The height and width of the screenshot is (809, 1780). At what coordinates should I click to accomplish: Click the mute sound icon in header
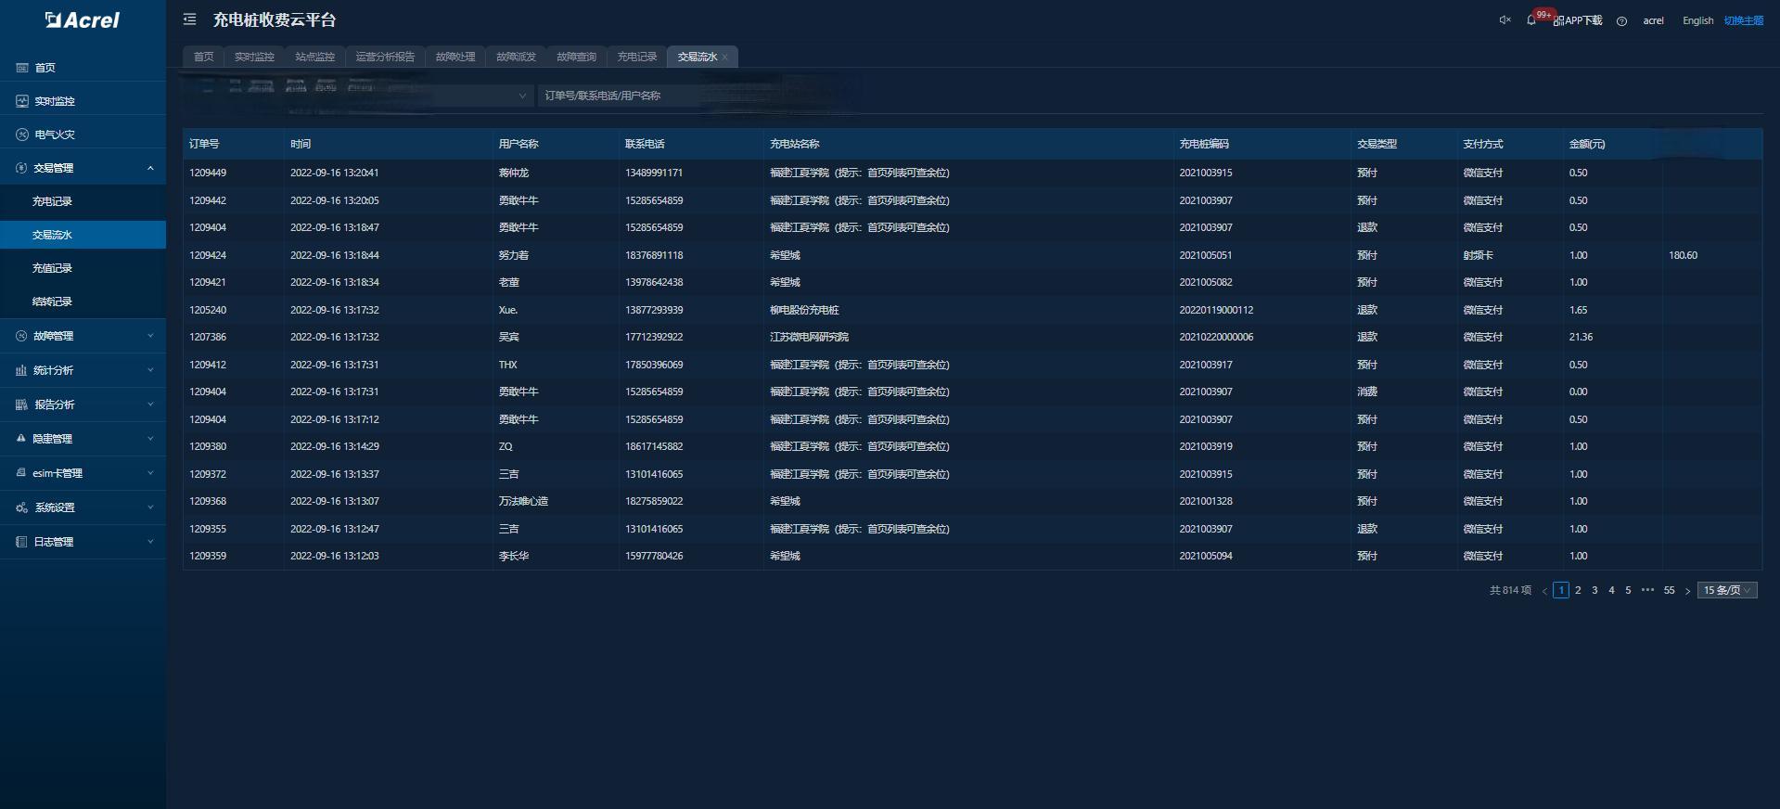pos(1505,20)
